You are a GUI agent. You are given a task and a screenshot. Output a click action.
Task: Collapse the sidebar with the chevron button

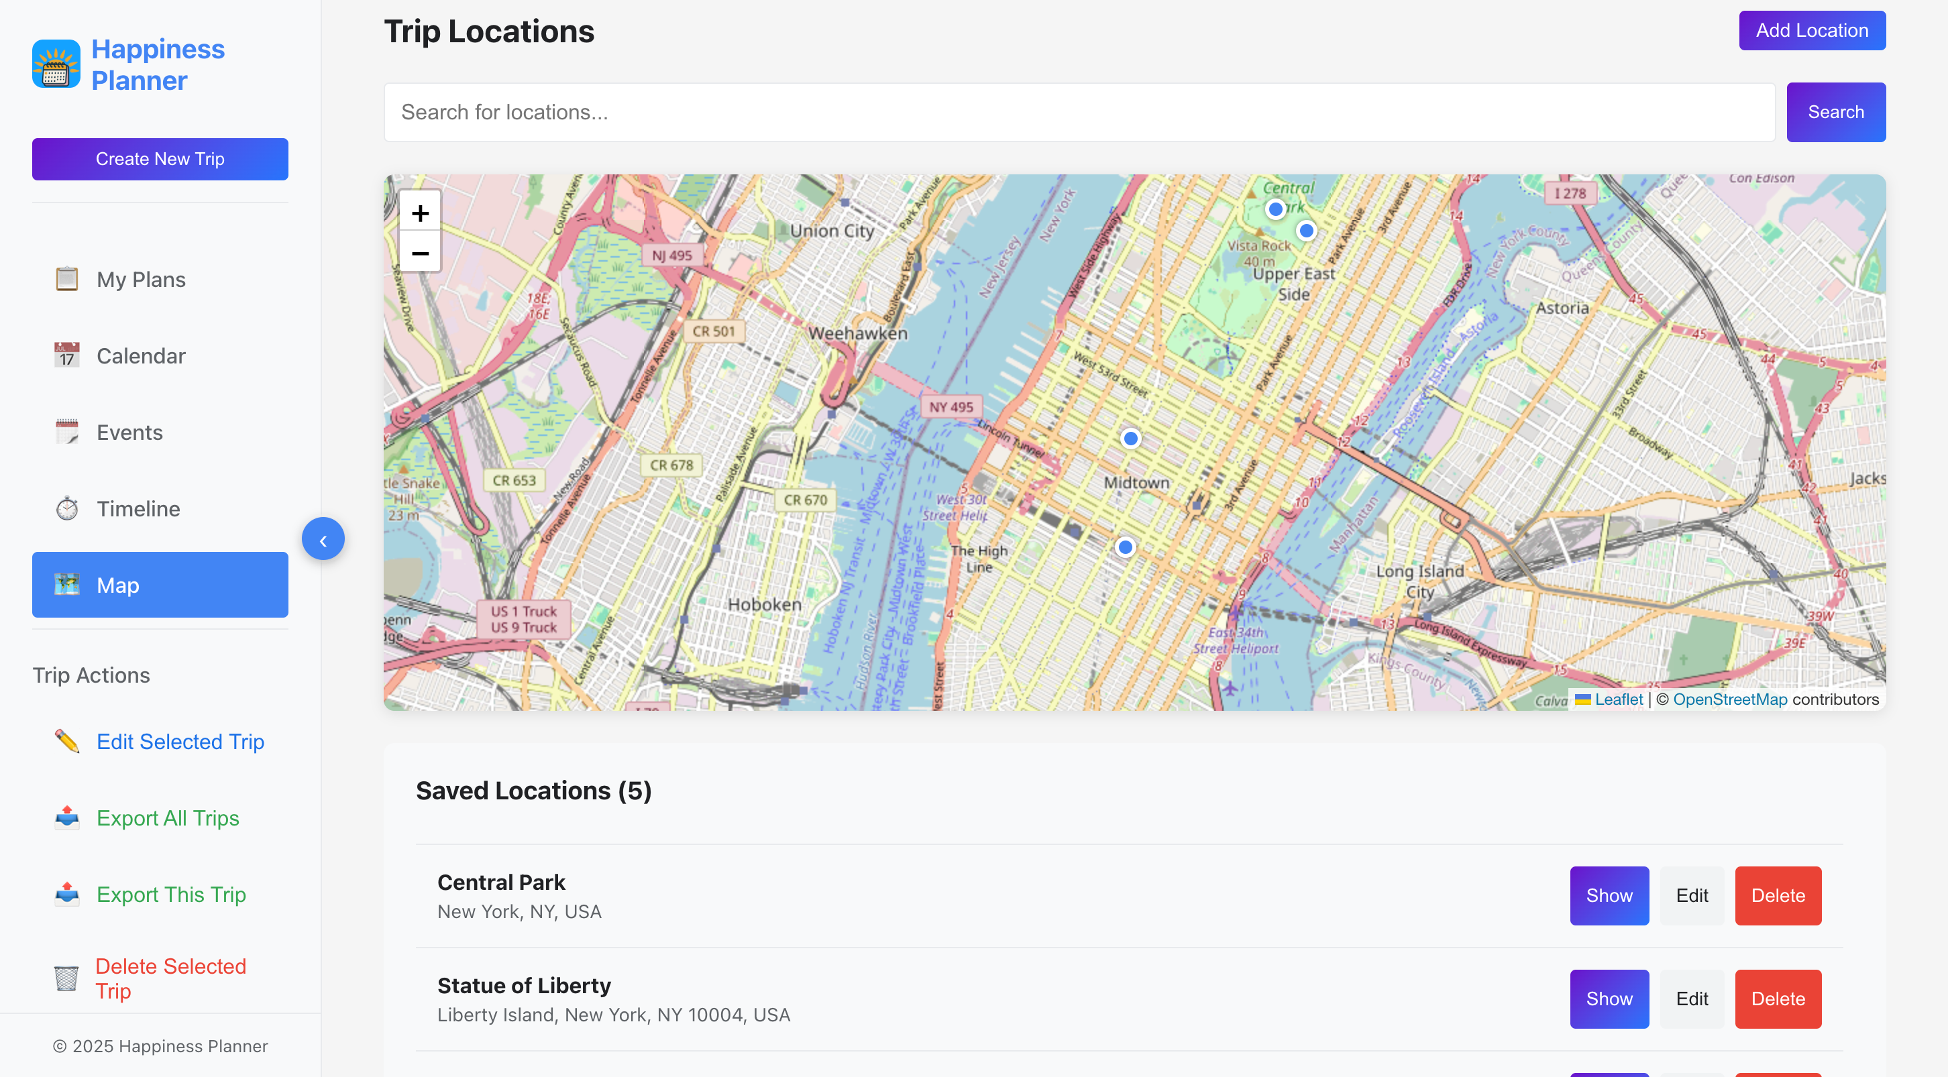click(323, 539)
